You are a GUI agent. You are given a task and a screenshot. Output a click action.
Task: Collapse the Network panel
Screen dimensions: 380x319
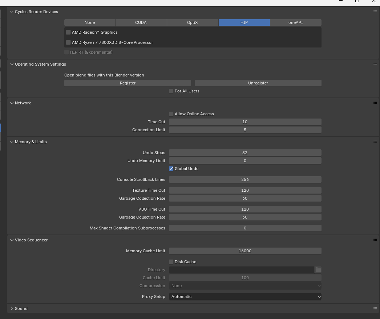coord(12,103)
